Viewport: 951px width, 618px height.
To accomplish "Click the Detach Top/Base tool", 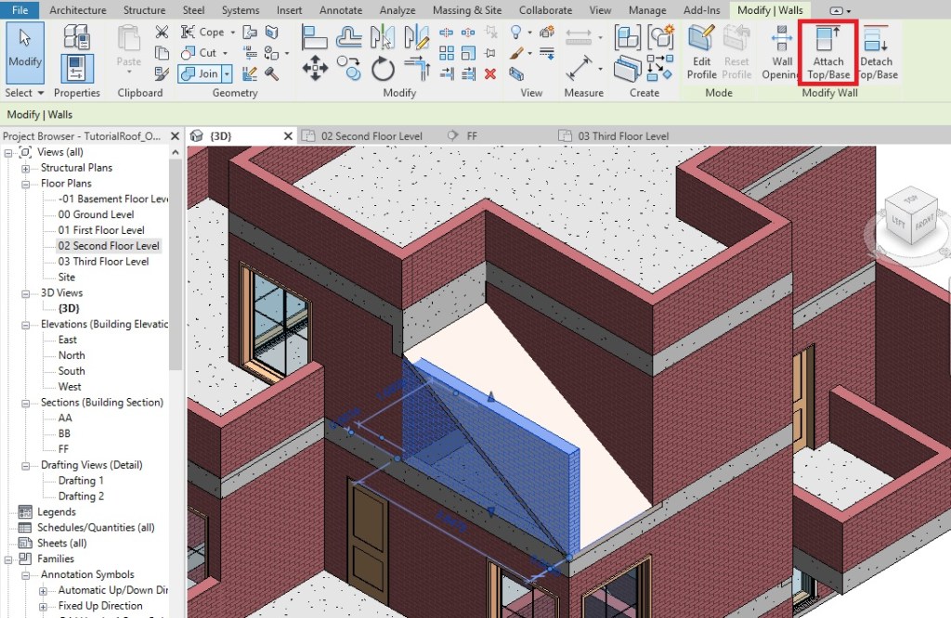I will (877, 51).
